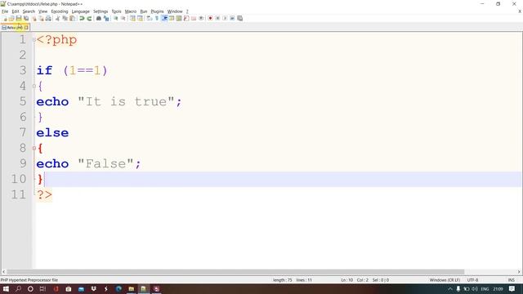Click the if keyword on line 3
The width and height of the screenshot is (523, 294).
coord(44,71)
